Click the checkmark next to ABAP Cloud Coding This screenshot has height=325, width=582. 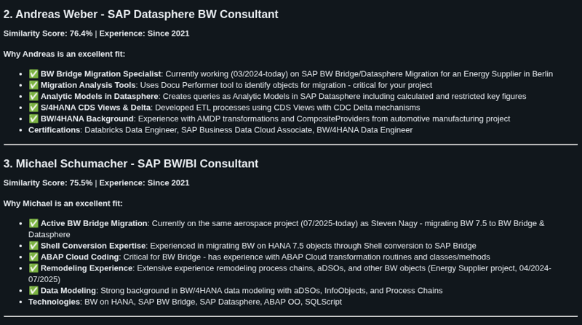(x=33, y=257)
